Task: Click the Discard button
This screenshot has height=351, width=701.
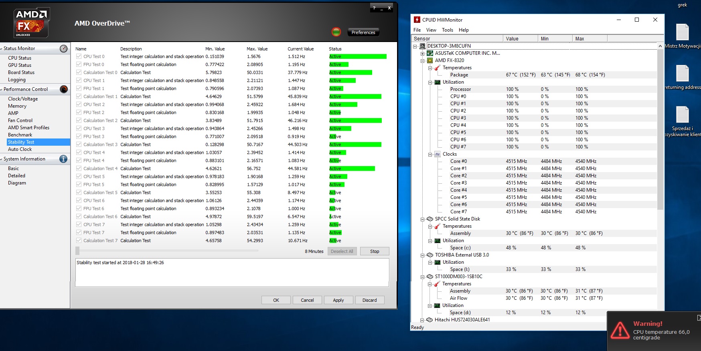Action: coord(369,300)
